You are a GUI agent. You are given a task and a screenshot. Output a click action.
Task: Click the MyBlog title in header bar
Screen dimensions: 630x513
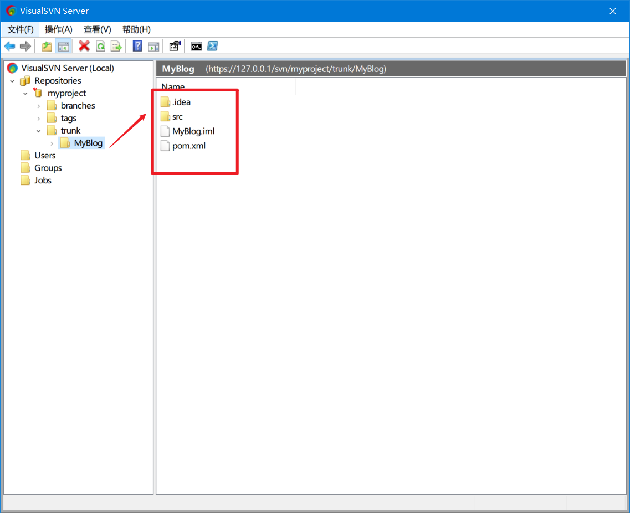coord(178,69)
